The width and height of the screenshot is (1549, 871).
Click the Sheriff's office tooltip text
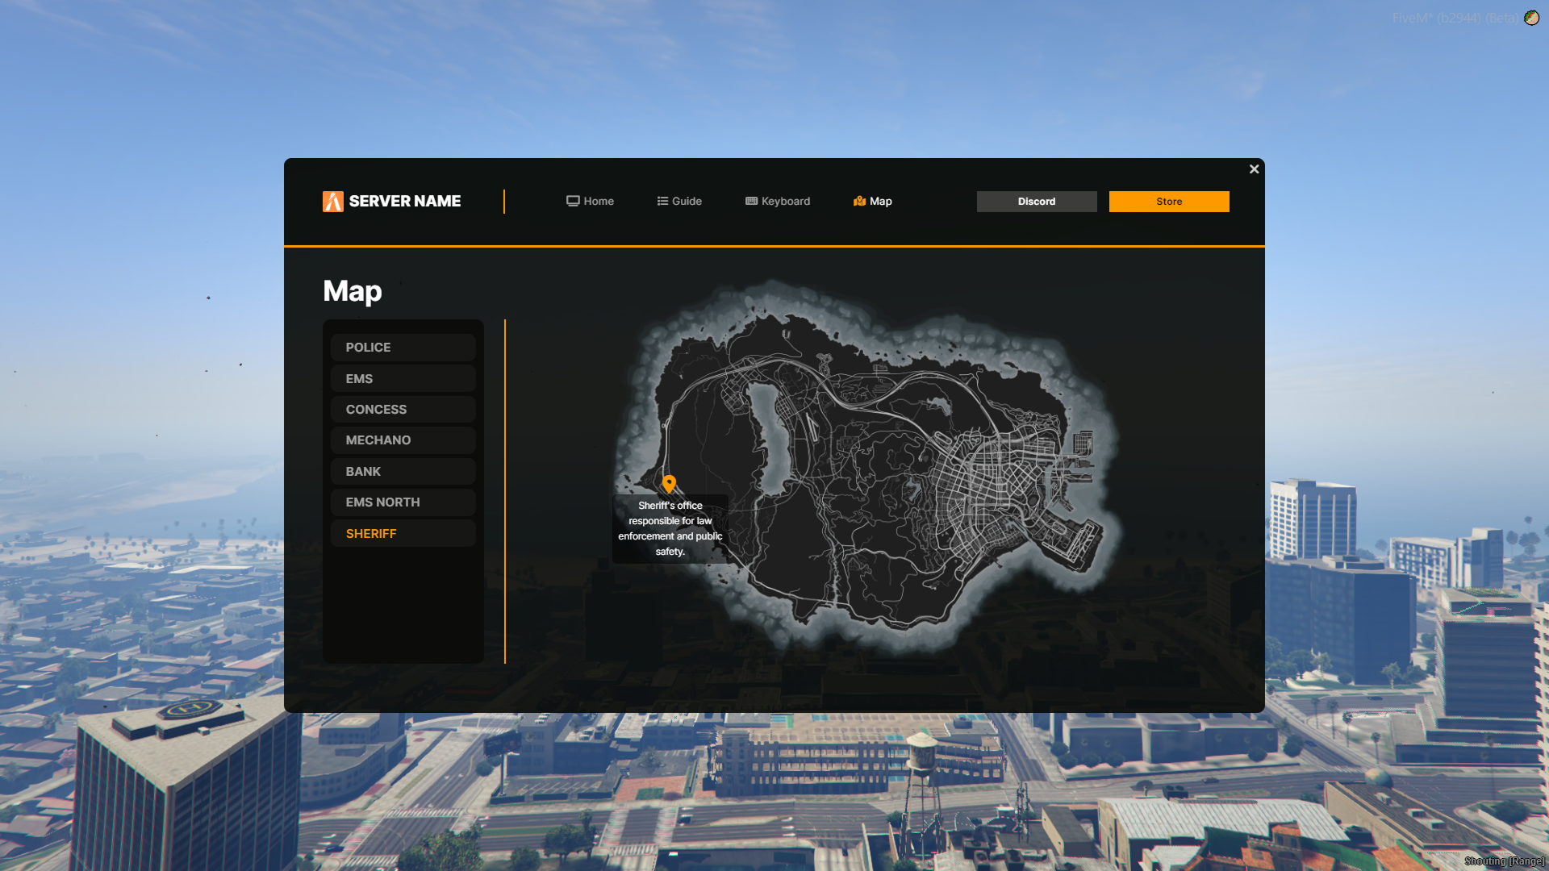point(670,528)
